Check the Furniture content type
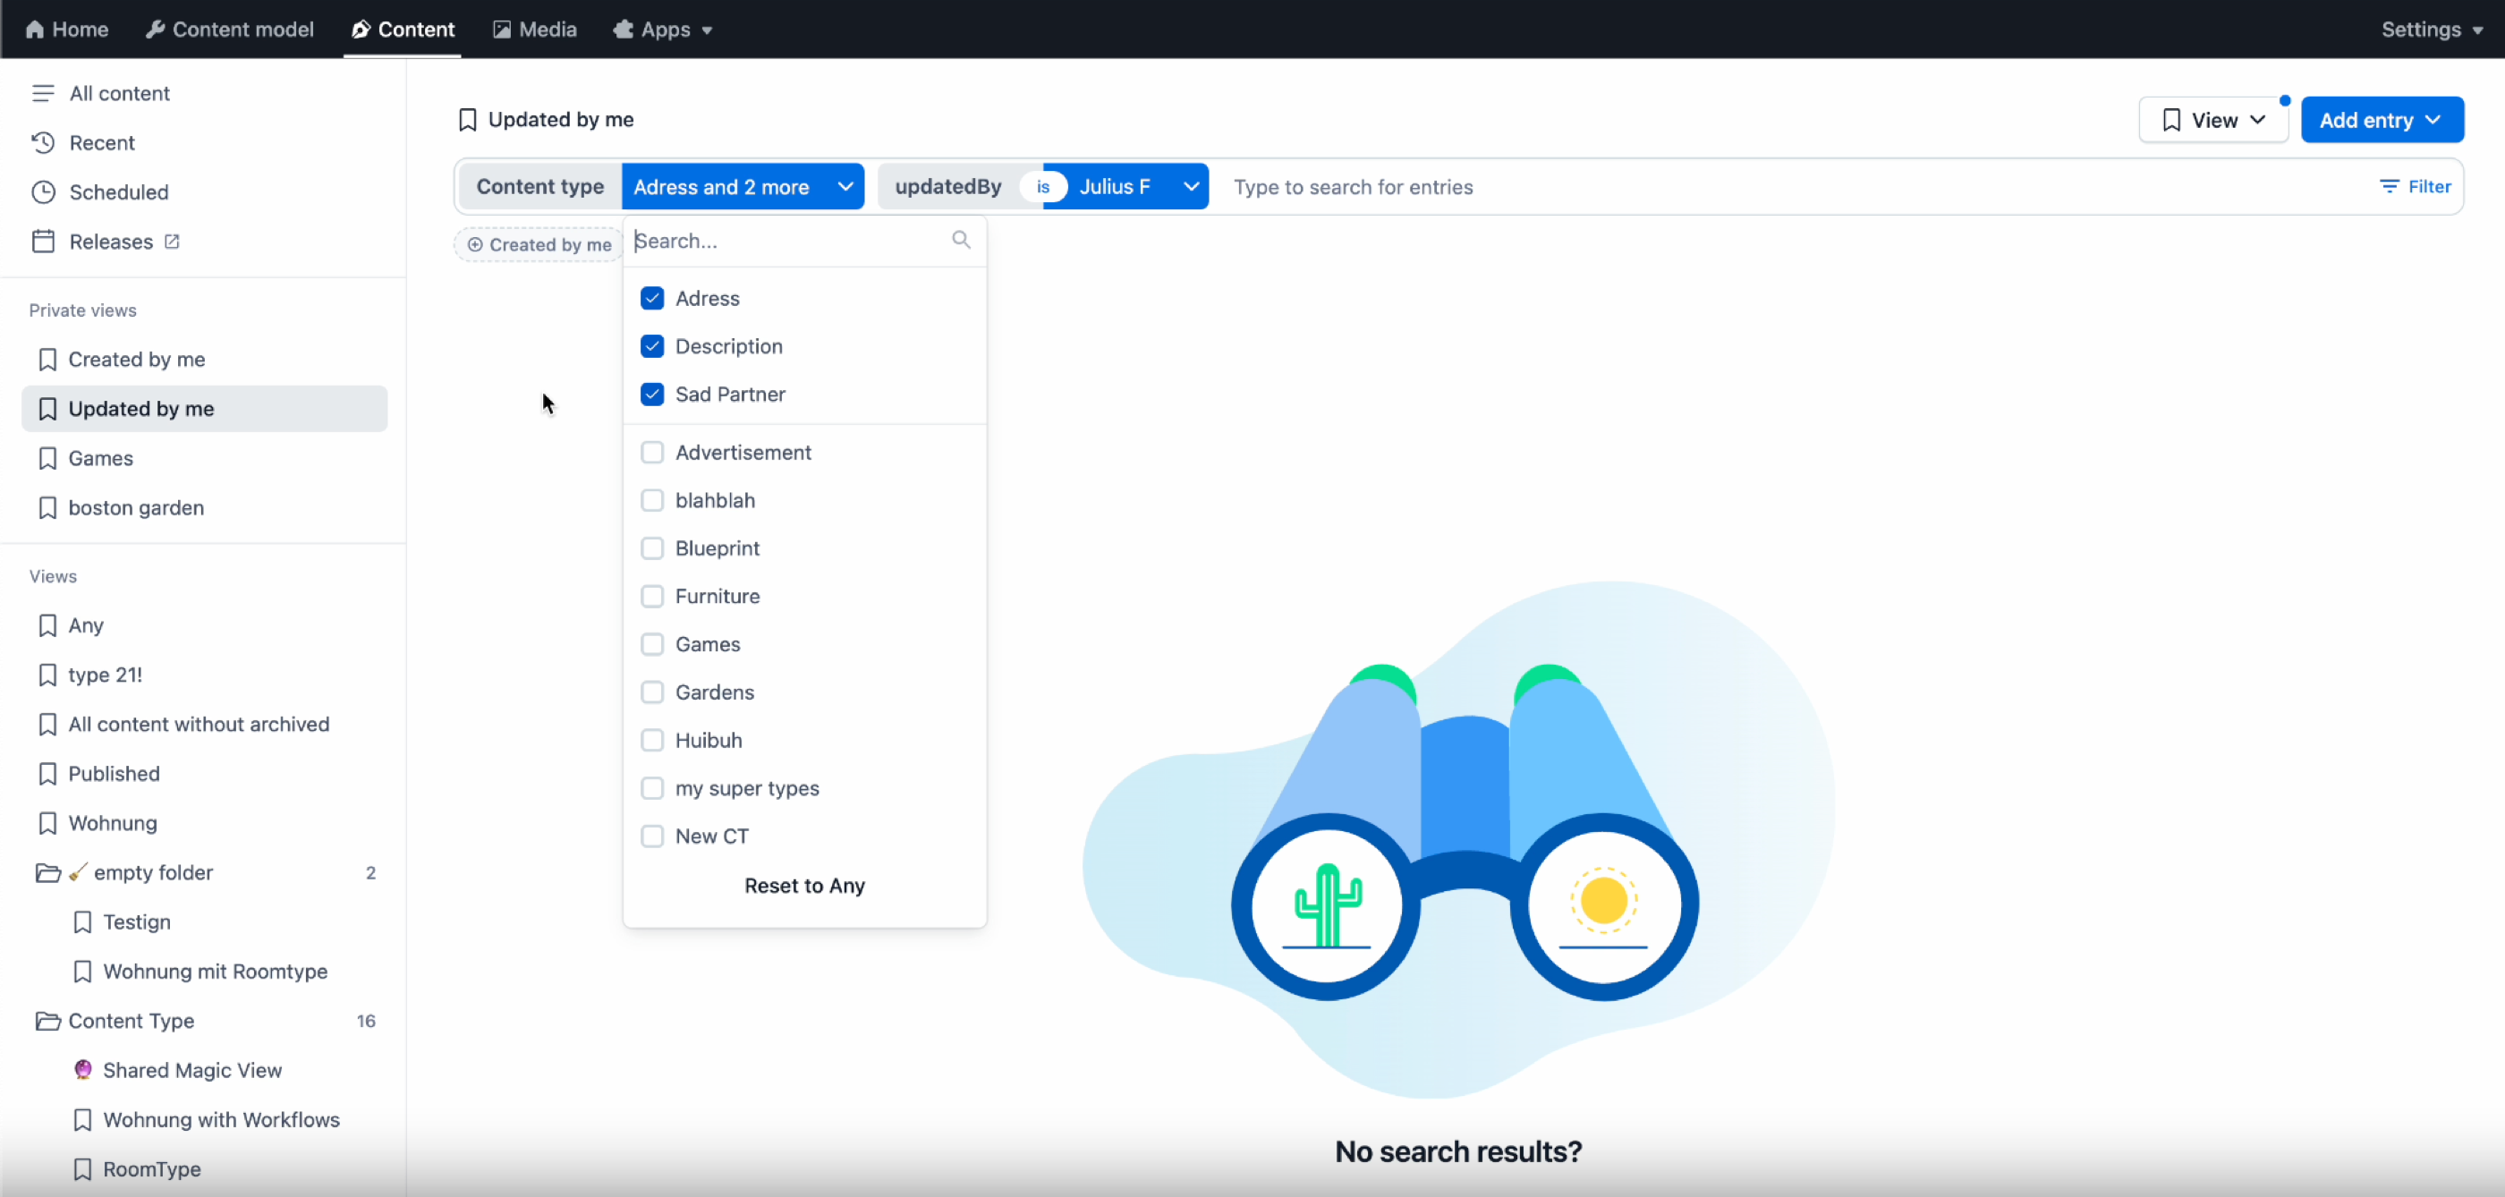 click(x=652, y=596)
